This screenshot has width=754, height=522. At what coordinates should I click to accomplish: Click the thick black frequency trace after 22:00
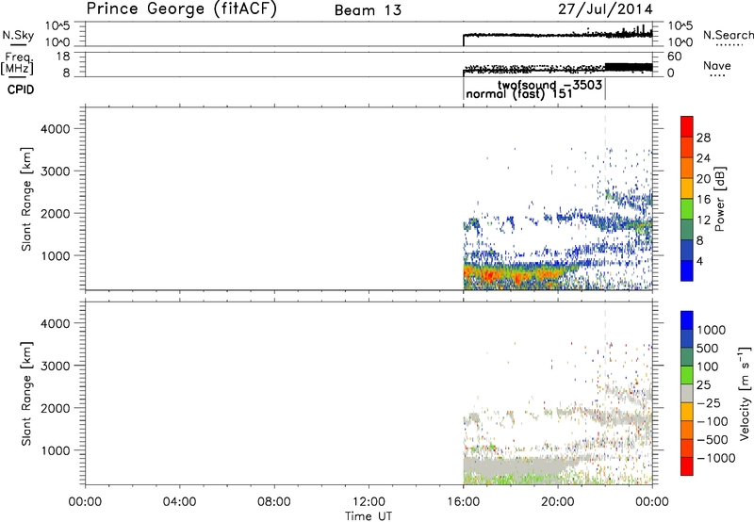629,67
